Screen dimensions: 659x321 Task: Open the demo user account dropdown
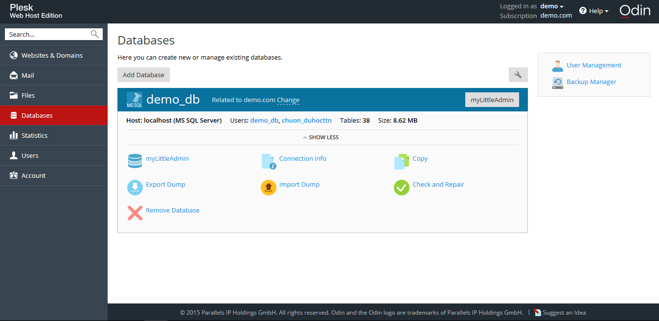coord(550,6)
